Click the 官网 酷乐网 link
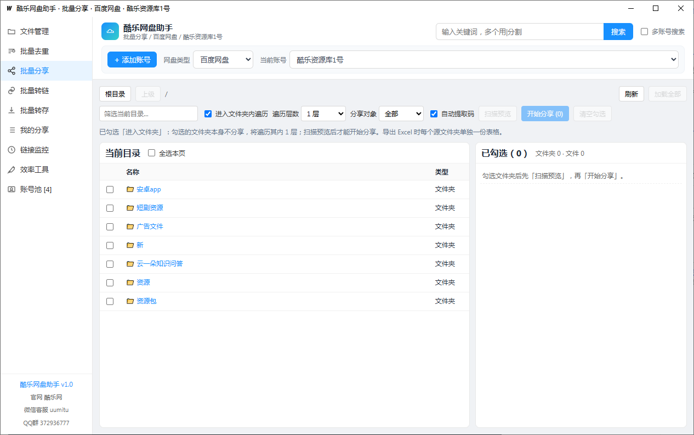This screenshot has width=694, height=435. [47, 397]
